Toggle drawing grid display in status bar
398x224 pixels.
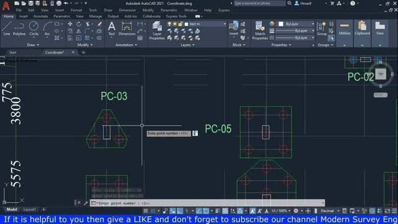146,211
